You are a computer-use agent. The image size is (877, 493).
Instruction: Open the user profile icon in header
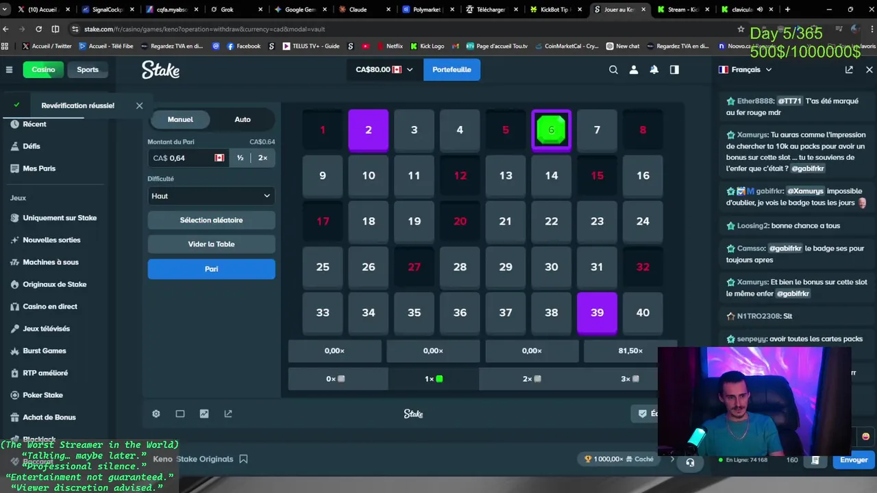[x=634, y=69]
